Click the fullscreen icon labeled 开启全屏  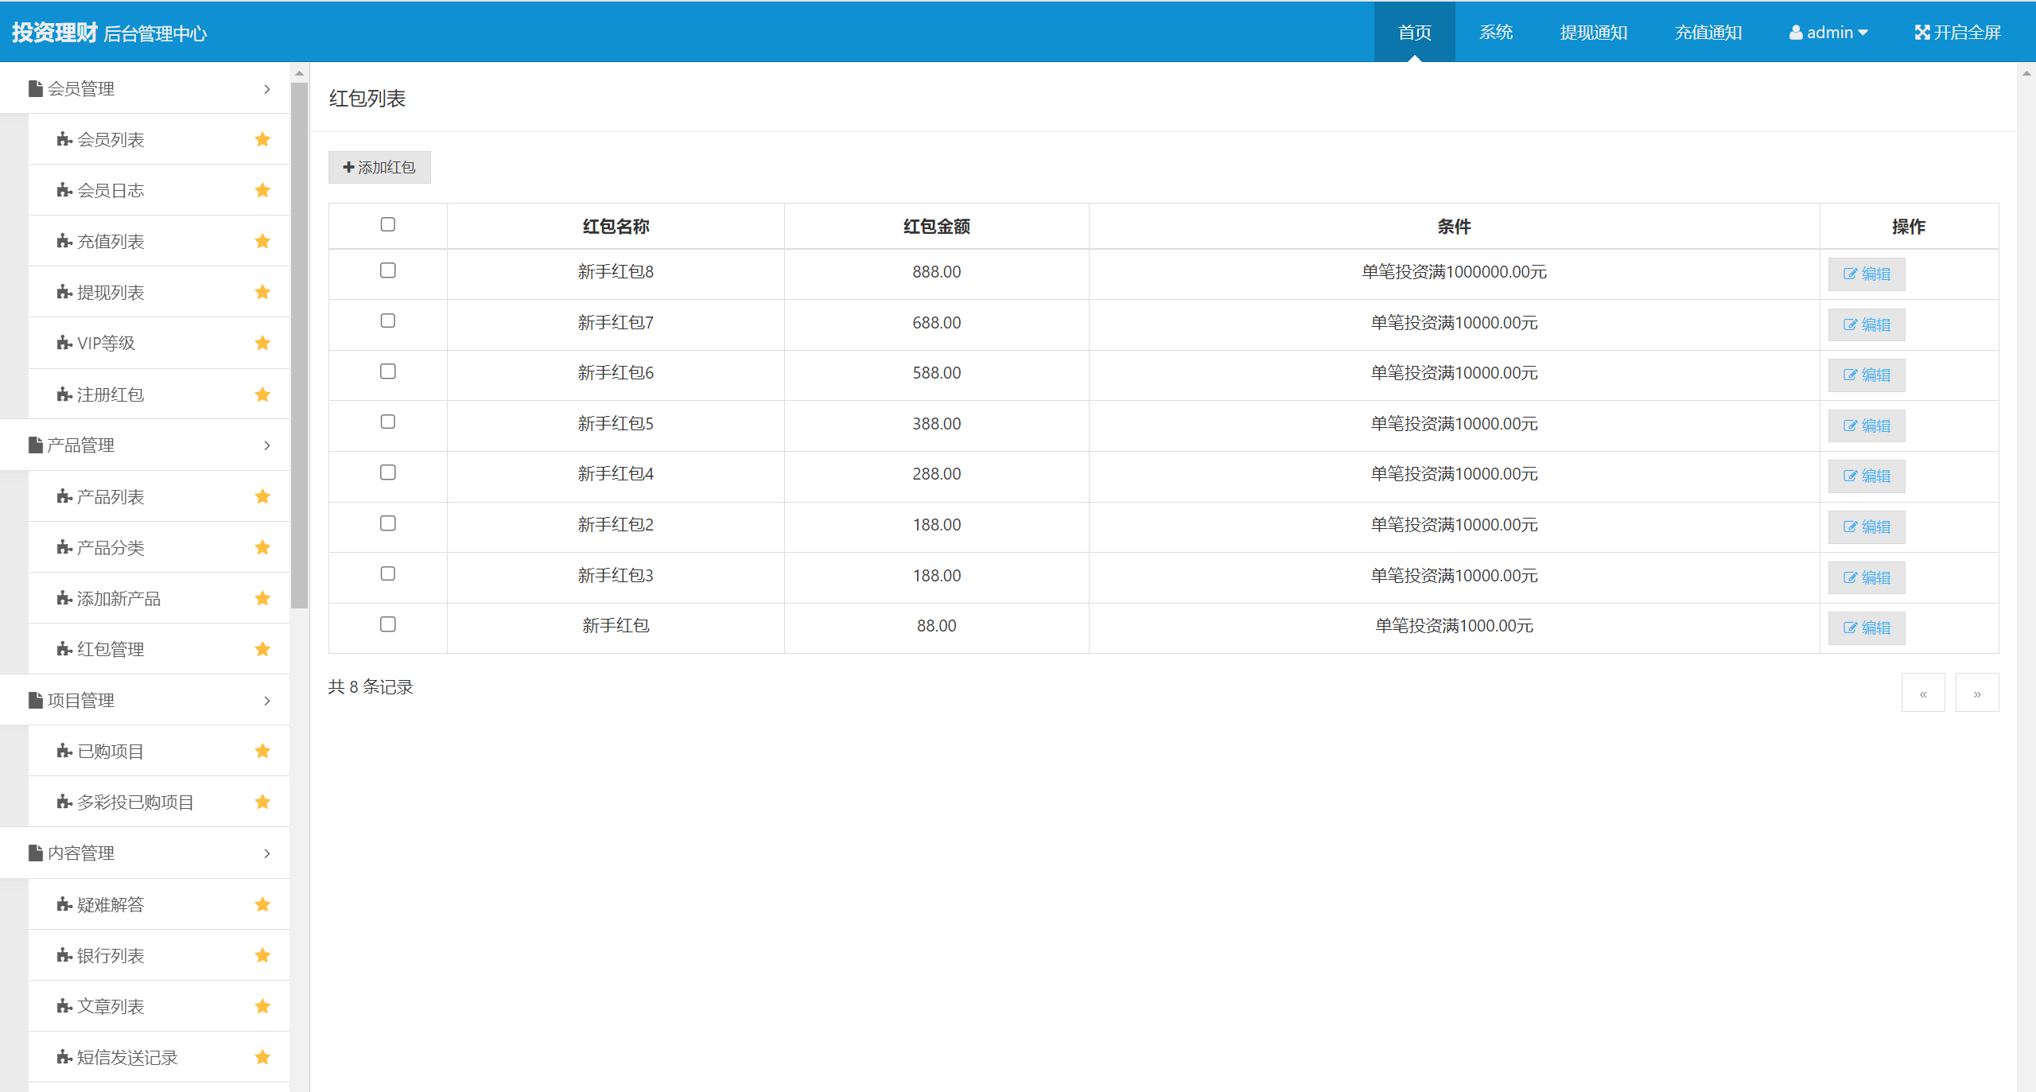[1921, 33]
